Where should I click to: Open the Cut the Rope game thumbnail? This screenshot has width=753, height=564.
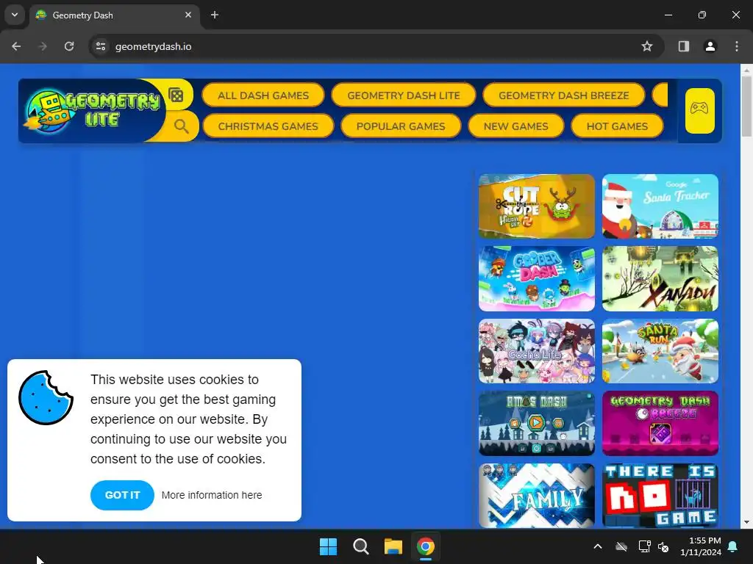point(536,206)
